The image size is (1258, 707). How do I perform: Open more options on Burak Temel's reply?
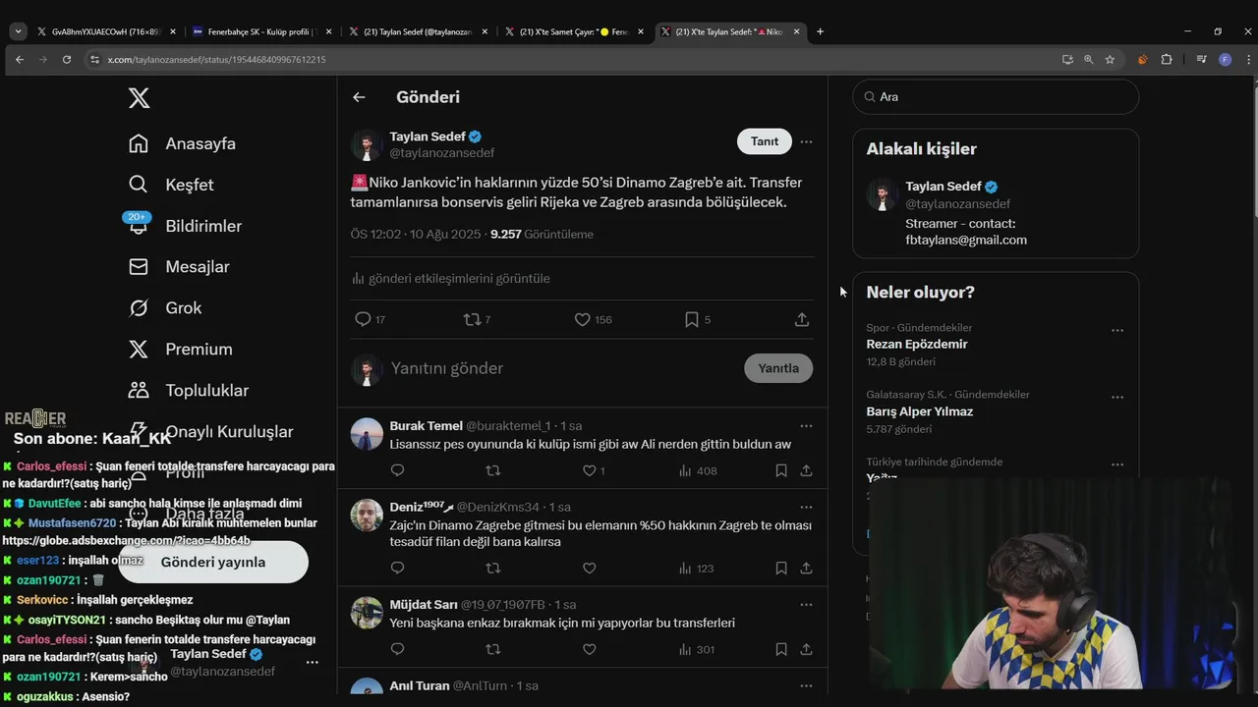coord(806,426)
